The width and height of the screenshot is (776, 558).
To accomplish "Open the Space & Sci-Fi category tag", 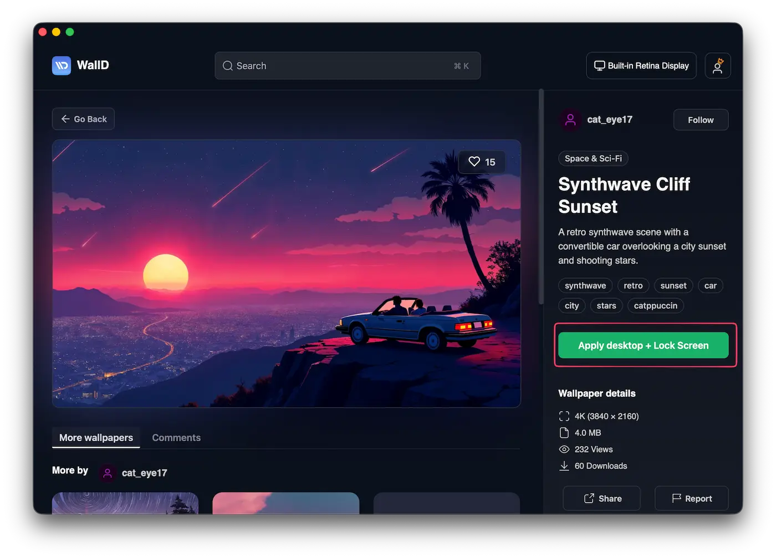I will [x=593, y=158].
